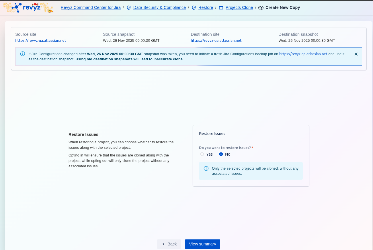Open the Destination site URL link
The height and width of the screenshot is (250, 373).
(x=216, y=40)
